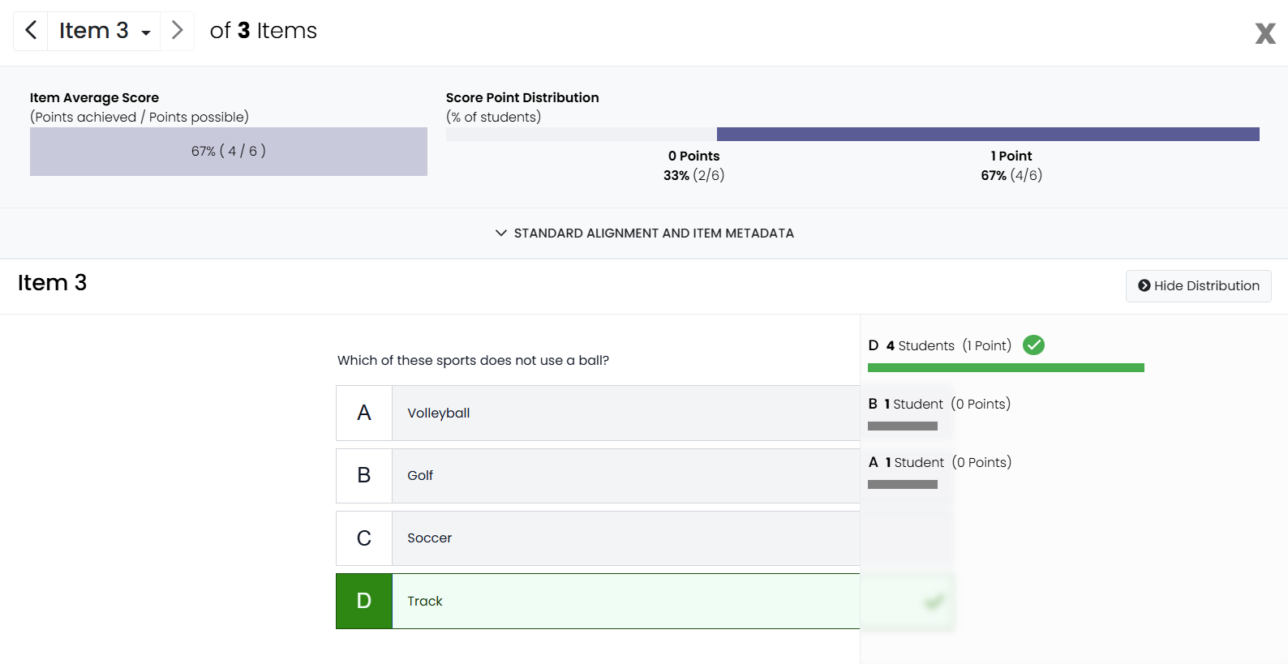Click the 67% item average score bar
Image resolution: width=1288 pixels, height=664 pixels.
pyautogui.click(x=228, y=152)
